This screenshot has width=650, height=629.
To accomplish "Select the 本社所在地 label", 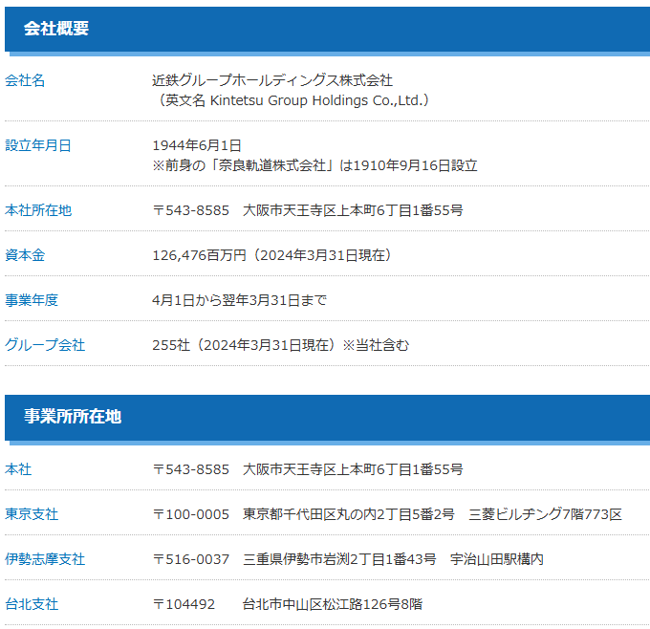I will pyautogui.click(x=38, y=210).
